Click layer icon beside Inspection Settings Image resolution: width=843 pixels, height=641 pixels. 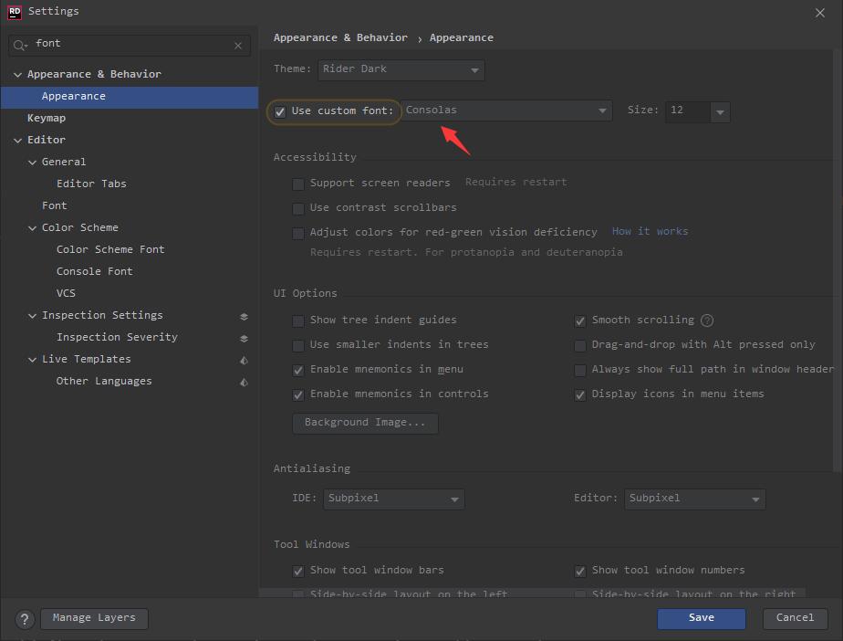(244, 316)
